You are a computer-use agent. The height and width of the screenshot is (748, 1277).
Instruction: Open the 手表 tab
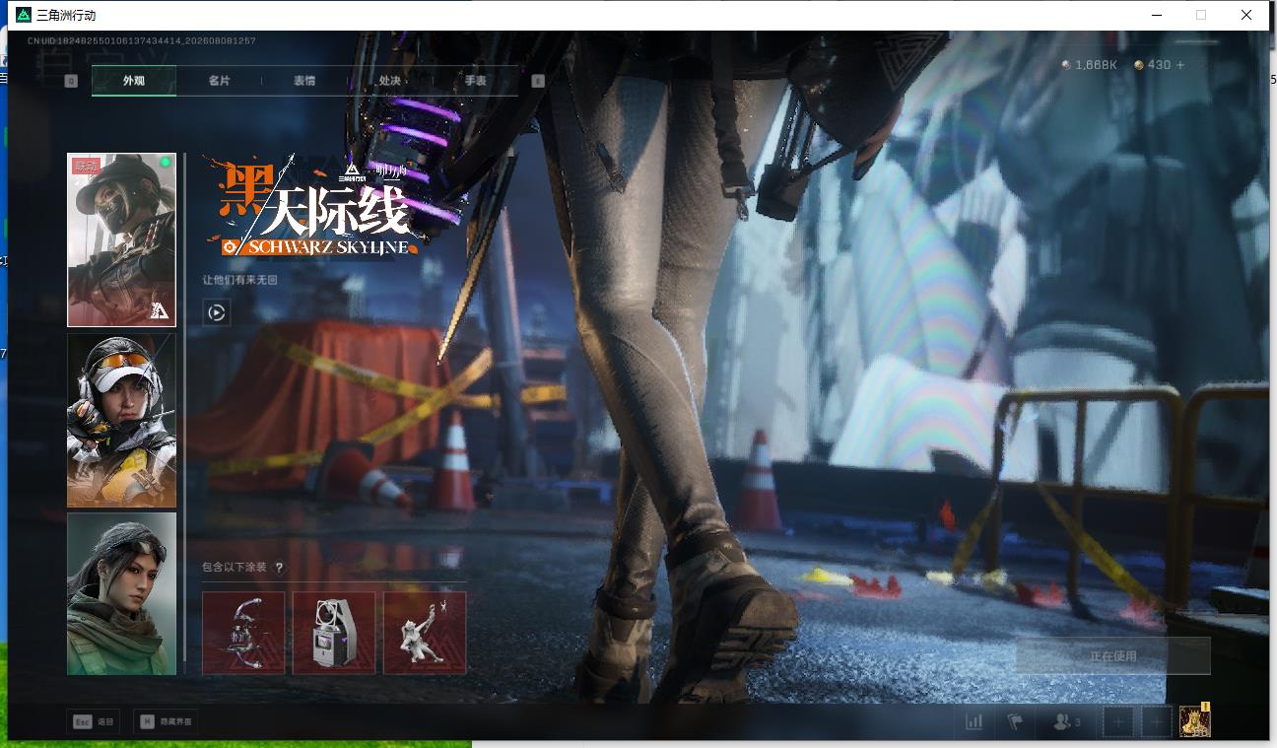475,81
